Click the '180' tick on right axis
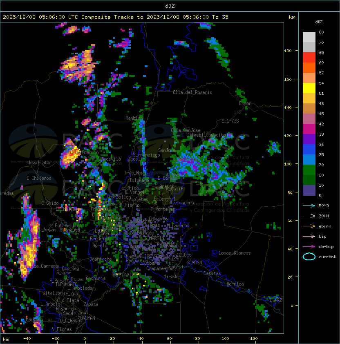Viewport: 340px width, 344px height. [x=288, y=51]
